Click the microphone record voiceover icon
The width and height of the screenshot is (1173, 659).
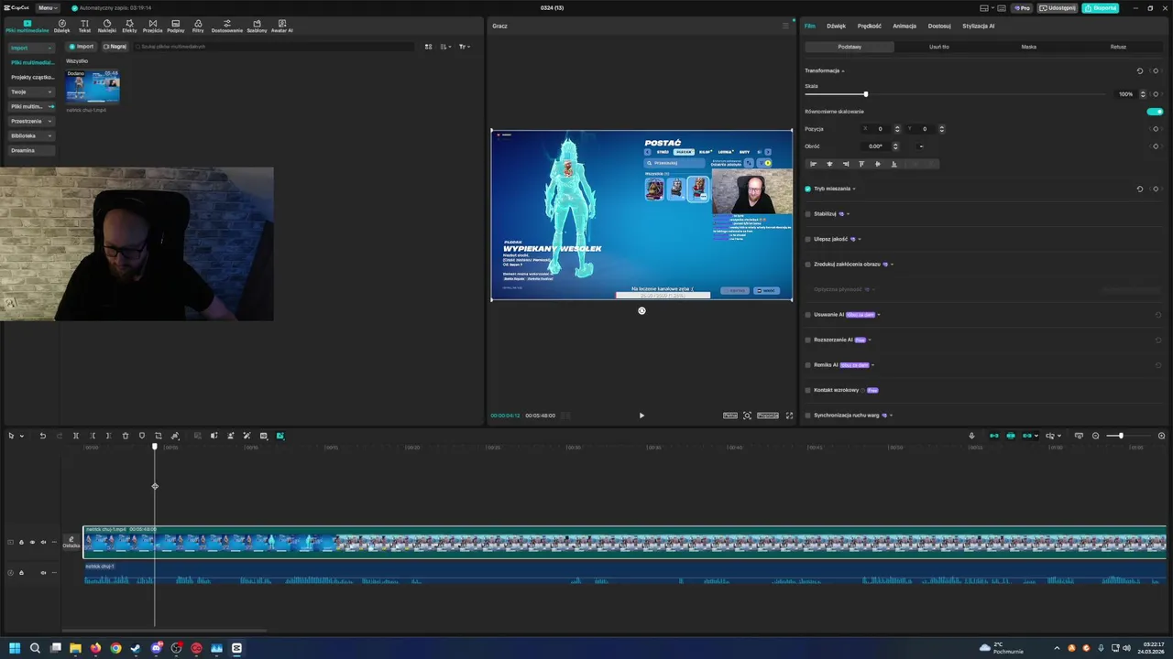pos(971,436)
